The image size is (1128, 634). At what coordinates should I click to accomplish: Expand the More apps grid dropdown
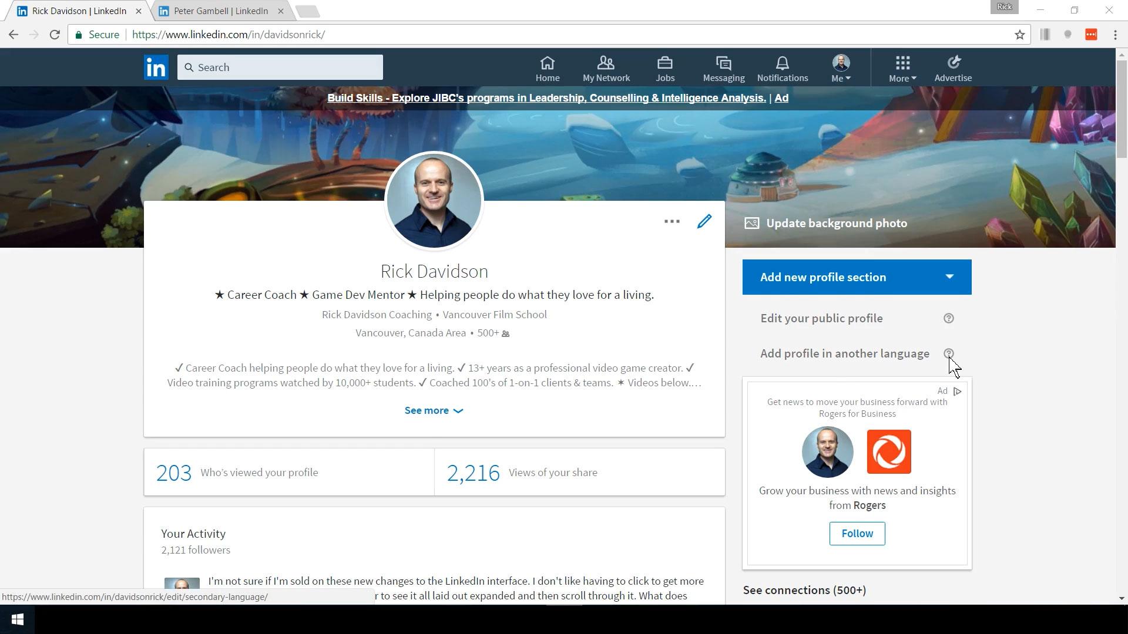[902, 69]
